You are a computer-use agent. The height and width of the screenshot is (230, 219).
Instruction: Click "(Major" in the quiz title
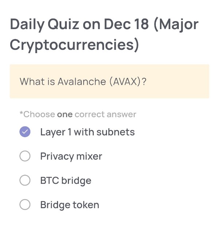point(176,24)
